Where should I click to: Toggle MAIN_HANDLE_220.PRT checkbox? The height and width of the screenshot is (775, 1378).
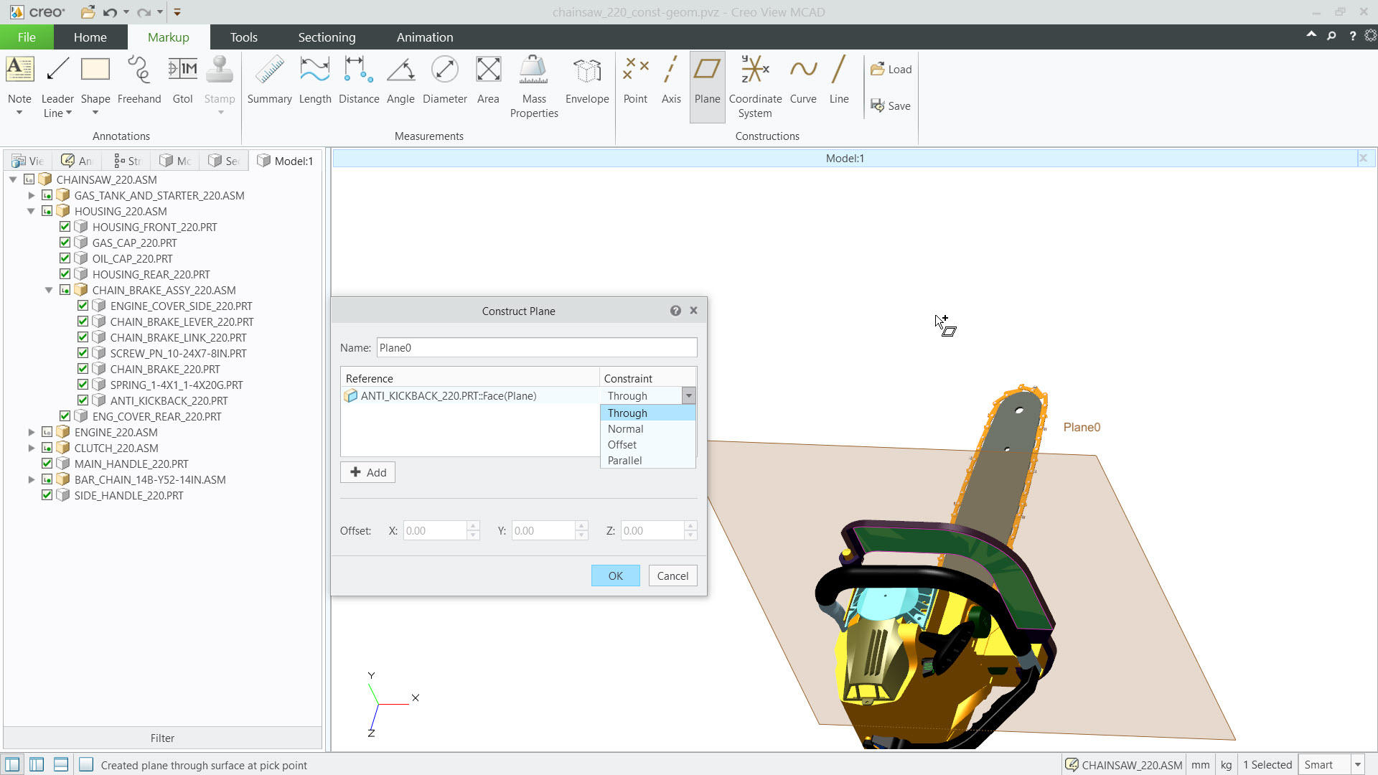point(47,464)
